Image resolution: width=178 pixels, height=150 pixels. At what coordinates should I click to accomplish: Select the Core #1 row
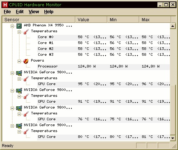point(103,43)
